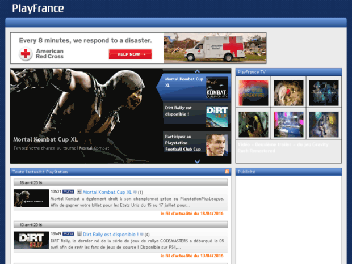This screenshot has width=352, height=264.
Task: Click the 18h31 timestamp of Mortal Kombat news
Action: pos(56,191)
